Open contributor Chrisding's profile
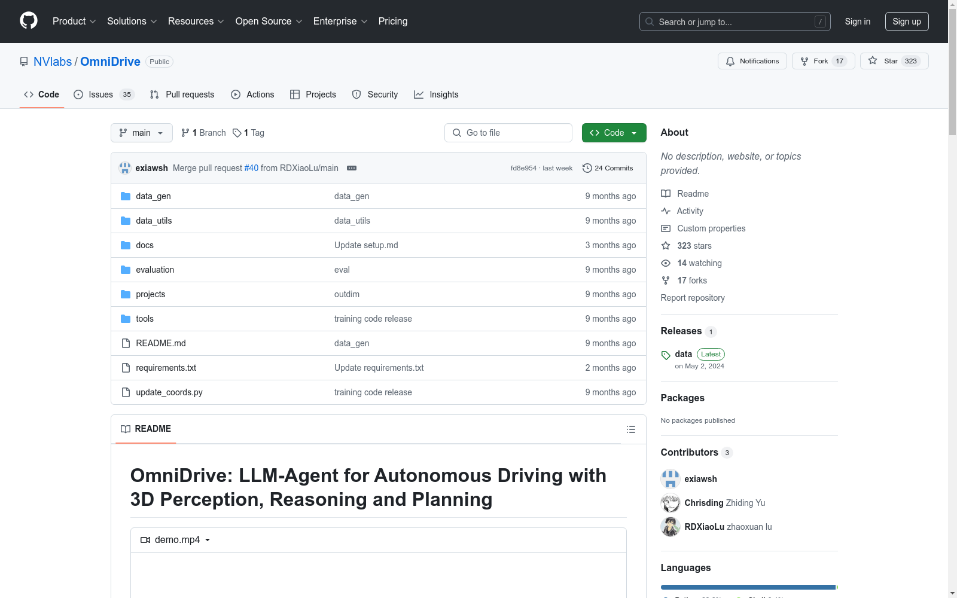The width and height of the screenshot is (957, 598). pyautogui.click(x=704, y=503)
